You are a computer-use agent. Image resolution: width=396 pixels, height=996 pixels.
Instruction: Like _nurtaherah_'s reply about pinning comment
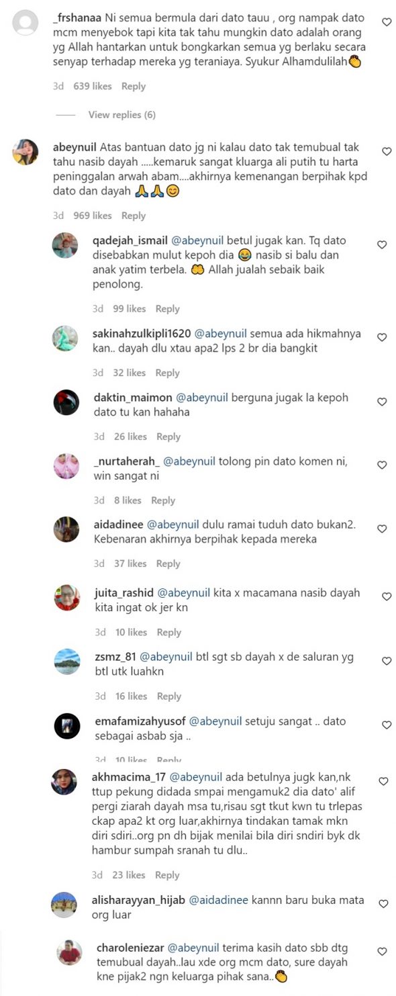[382, 465]
